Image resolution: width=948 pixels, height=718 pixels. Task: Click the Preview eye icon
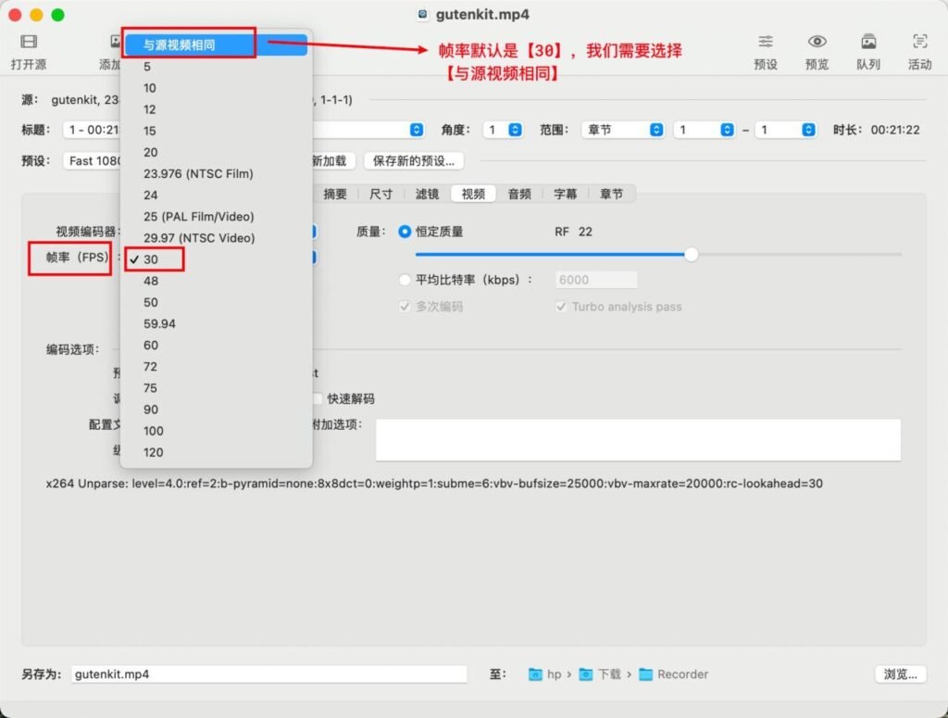(817, 42)
